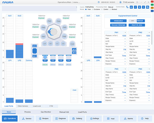
Task: Switch to the Load Lock tab
Action: pos(37,106)
